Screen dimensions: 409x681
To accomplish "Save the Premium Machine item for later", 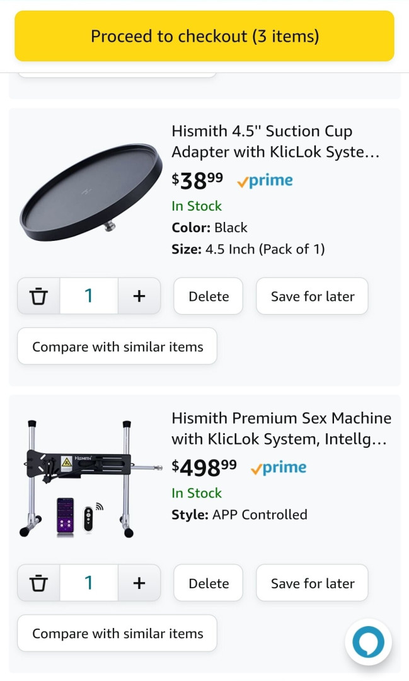I will [x=312, y=583].
